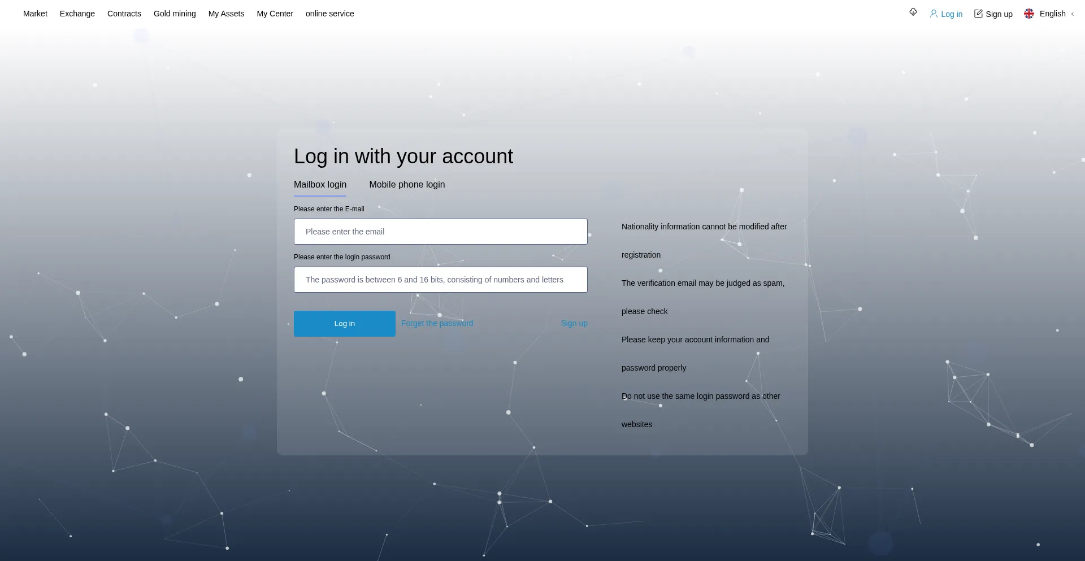Click the UK flag language icon
Viewport: 1085px width, 561px height.
point(1029,14)
